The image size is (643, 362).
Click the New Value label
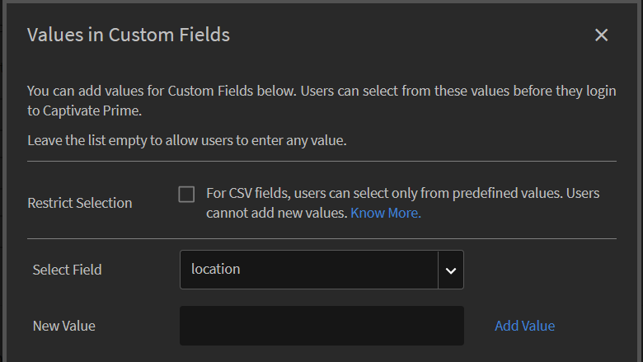pos(64,326)
